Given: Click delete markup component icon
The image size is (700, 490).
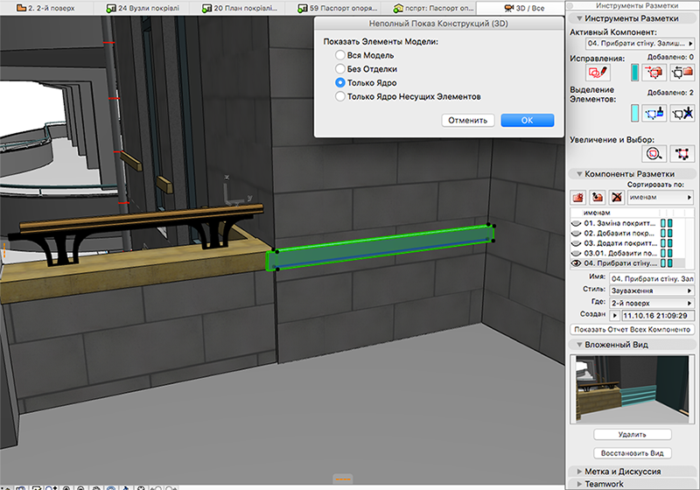Looking at the screenshot, I should [617, 198].
